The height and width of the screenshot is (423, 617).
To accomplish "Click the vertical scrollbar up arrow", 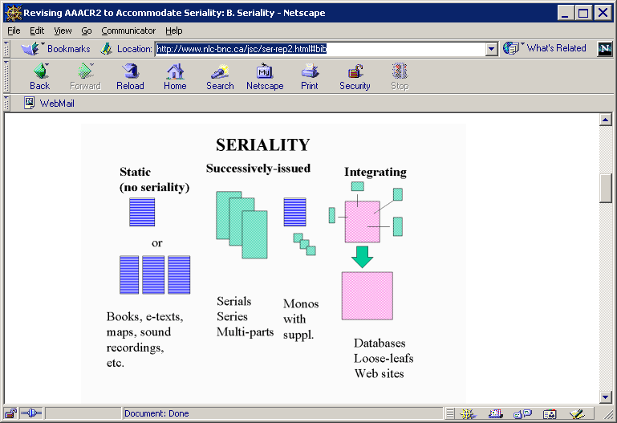I will (605, 120).
